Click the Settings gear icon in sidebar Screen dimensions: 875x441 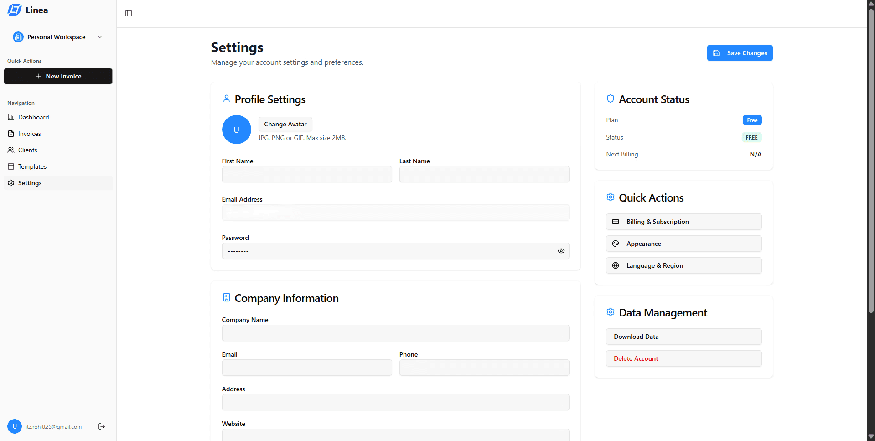point(11,183)
